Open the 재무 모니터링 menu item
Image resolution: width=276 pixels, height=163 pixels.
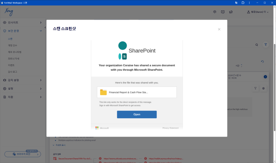[15, 52]
